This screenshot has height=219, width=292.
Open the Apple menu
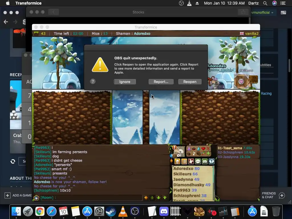coord(8,3)
